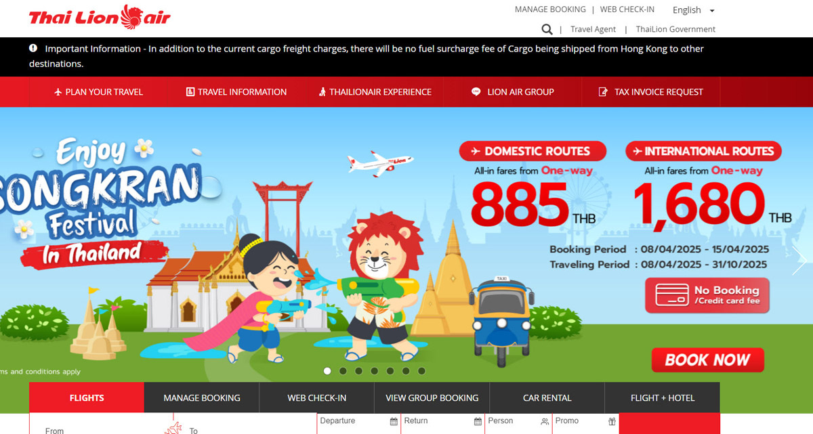Select the sixth carousel dot
This screenshot has width=813, height=434.
pyautogui.click(x=406, y=371)
